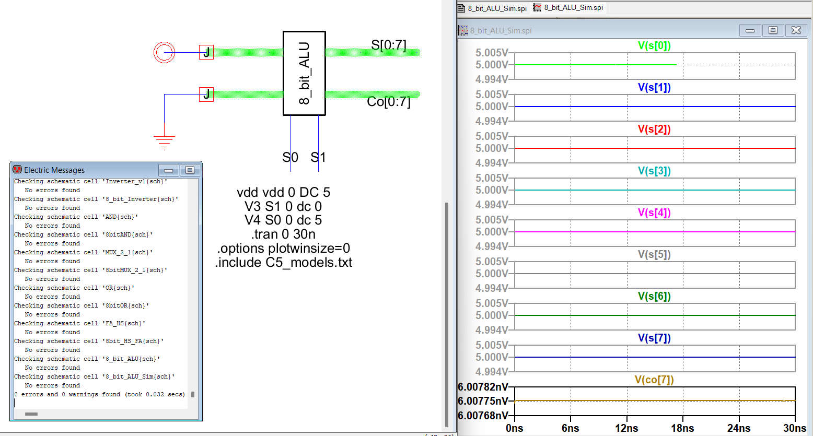Image resolution: width=813 pixels, height=436 pixels.
Task: Select the J bus pin wired to ground
Action: coord(206,95)
